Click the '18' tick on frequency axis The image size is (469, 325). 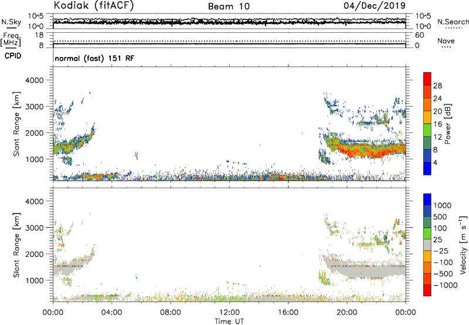click(x=39, y=35)
